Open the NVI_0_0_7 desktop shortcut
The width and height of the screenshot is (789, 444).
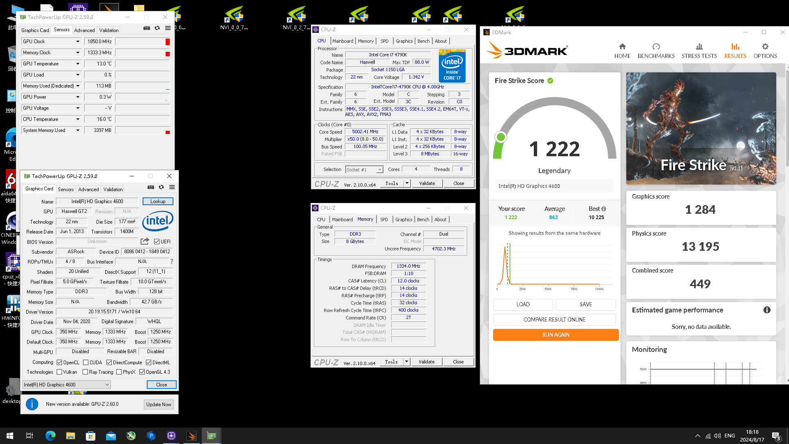[234, 18]
